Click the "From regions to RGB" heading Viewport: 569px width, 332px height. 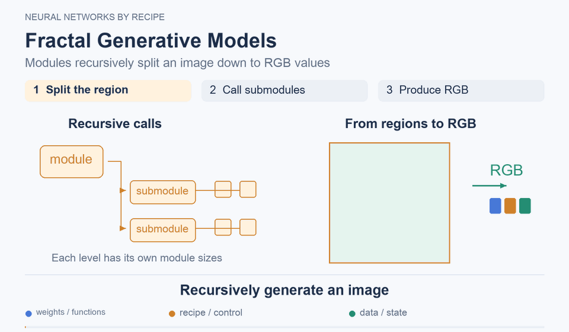(410, 124)
